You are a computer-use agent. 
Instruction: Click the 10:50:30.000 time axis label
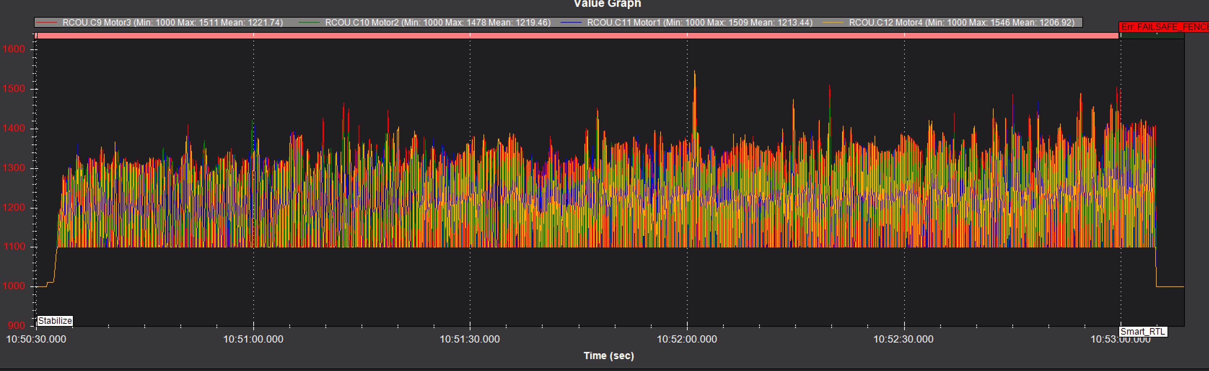coord(36,339)
